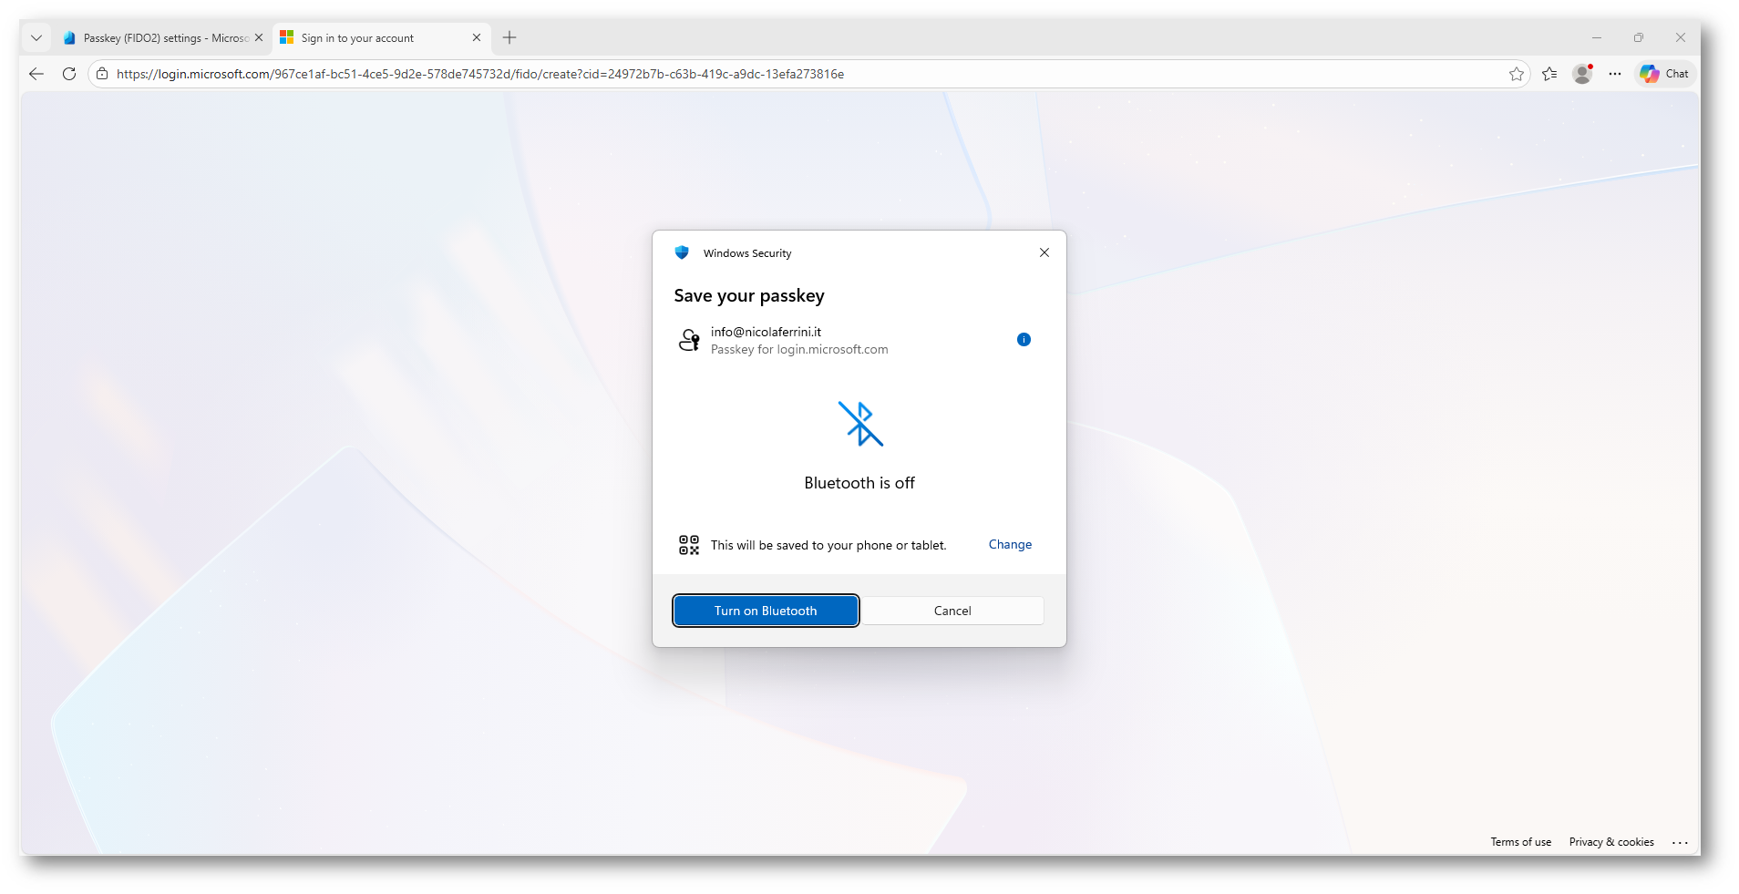The height and width of the screenshot is (894, 1739).
Task: Open the browser profile avatar
Action: [1582, 74]
